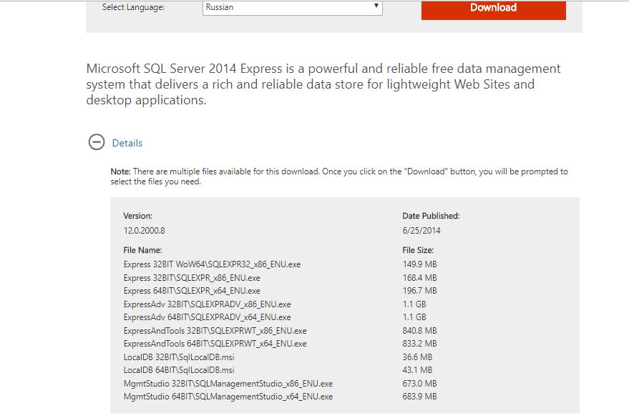
Task: Click the Microsoft SQL Server 2014 Express description paragraph
Action: 323,84
